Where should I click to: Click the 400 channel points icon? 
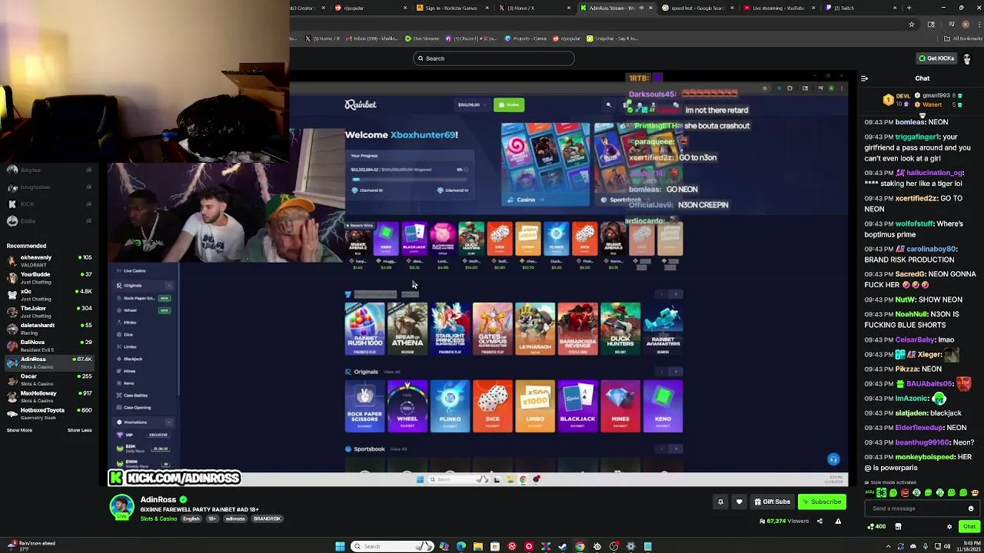click(876, 527)
